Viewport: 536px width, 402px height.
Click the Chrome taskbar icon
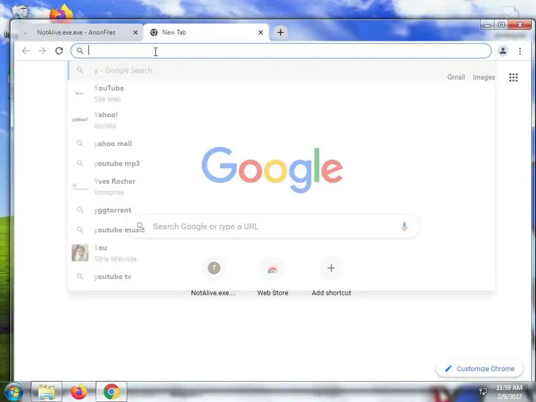[111, 392]
